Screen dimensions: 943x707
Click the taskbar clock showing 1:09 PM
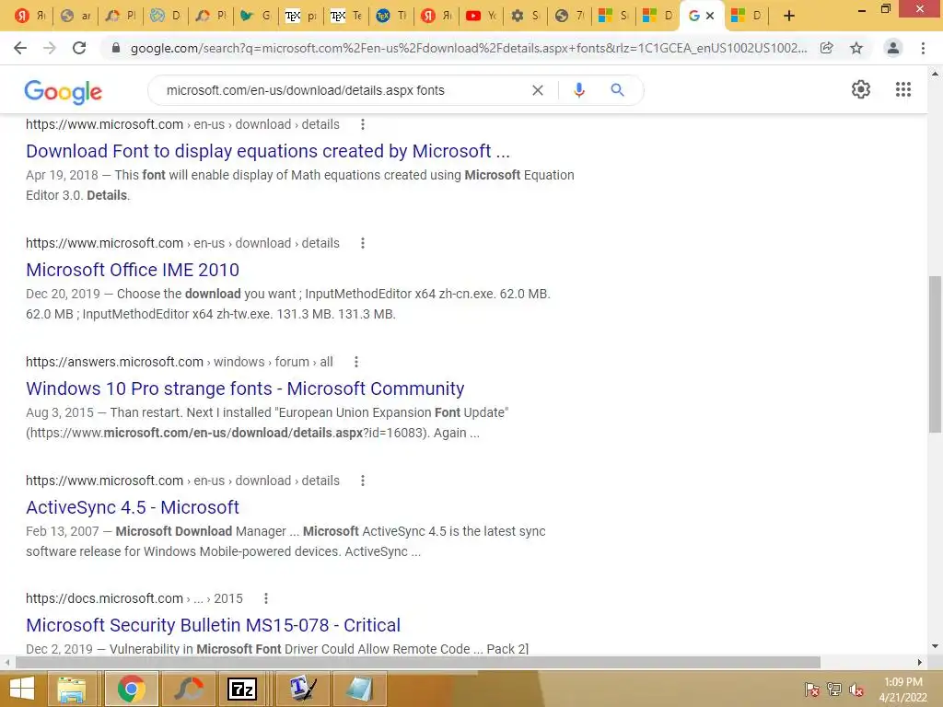[902, 690]
